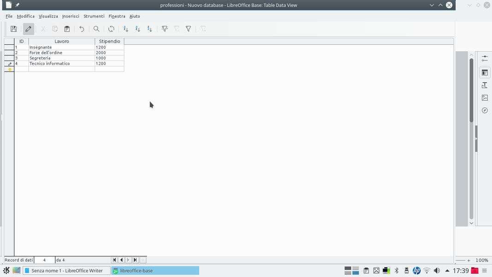Jump to the last record
Image resolution: width=492 pixels, height=277 pixels.
point(135,260)
